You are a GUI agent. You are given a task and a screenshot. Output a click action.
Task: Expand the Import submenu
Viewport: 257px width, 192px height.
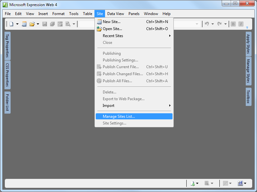[134, 106]
